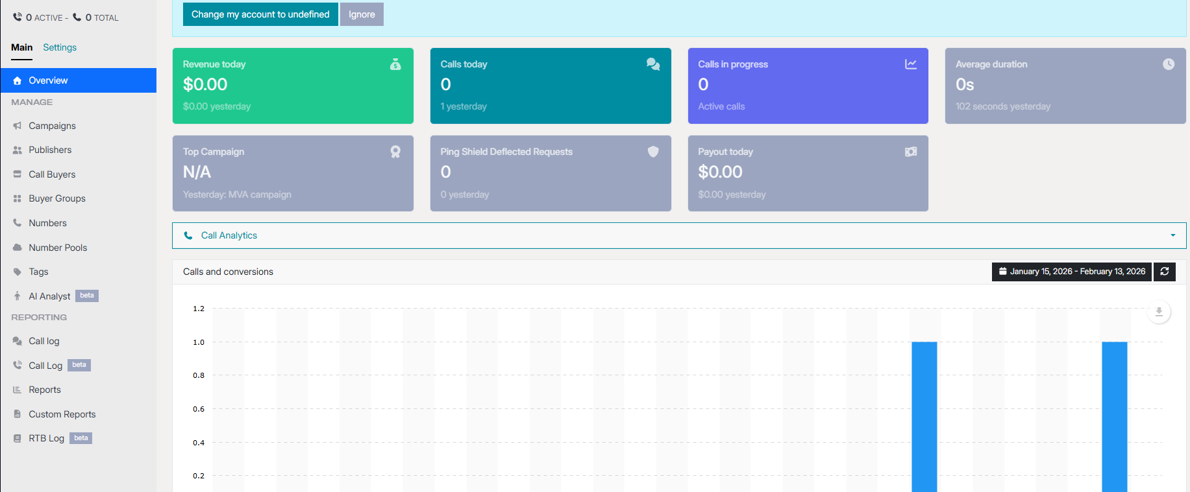The height and width of the screenshot is (492, 1190).
Task: Open the Custom Reports page
Action: click(x=79, y=414)
